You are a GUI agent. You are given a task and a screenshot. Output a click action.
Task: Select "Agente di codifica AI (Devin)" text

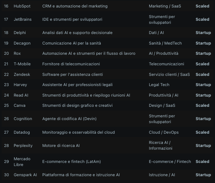[71, 119]
